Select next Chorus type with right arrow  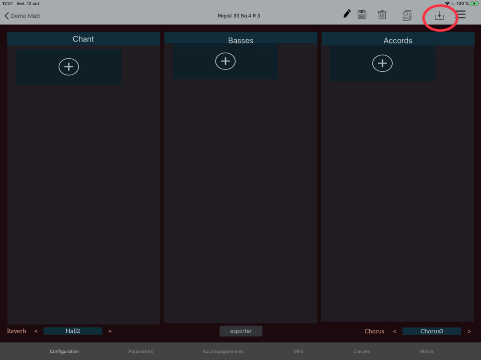(x=469, y=331)
